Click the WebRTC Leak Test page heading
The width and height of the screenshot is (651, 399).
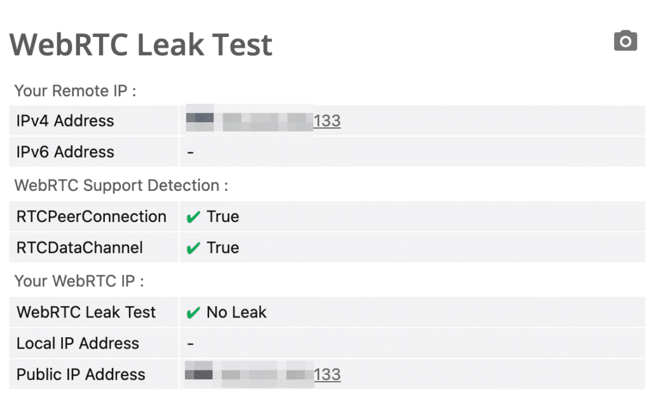point(141,45)
